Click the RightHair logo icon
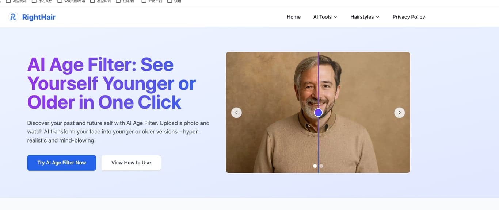499x210 pixels. coord(14,17)
